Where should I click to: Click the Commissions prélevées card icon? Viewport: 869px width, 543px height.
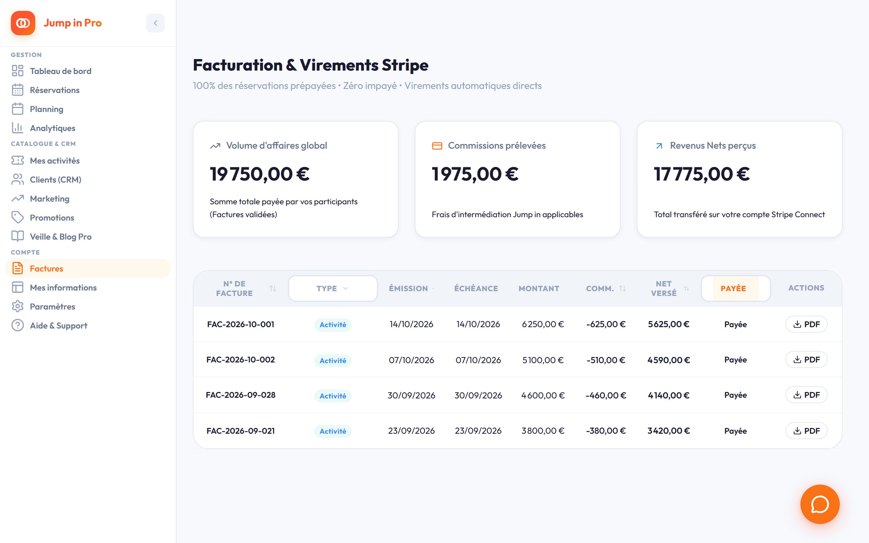[x=437, y=146]
